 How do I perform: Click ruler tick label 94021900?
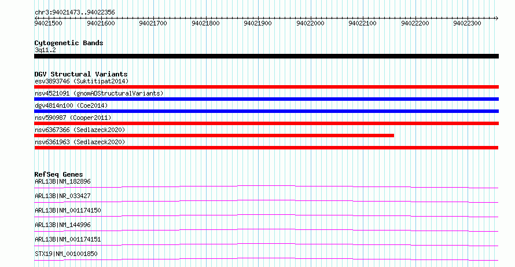258,23
